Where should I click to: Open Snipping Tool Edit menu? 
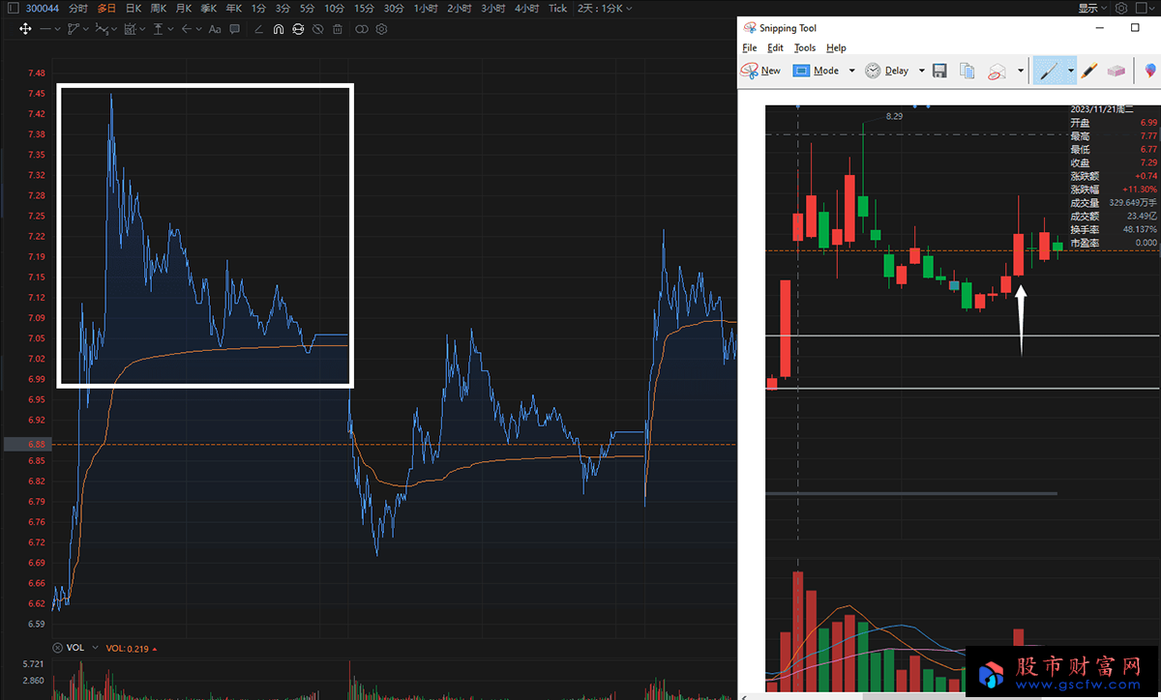pyautogui.click(x=776, y=47)
